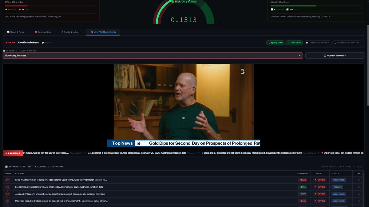Click the Sydney OPEN session badge
The height and width of the screenshot is (207, 369).
(x=275, y=43)
